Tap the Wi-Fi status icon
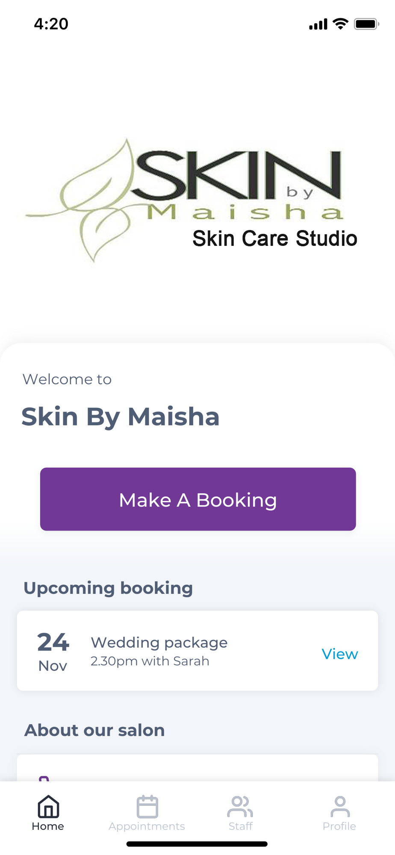The width and height of the screenshot is (395, 855). [x=340, y=24]
